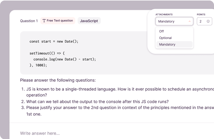Click the Question 1 label

pyautogui.click(x=29, y=21)
